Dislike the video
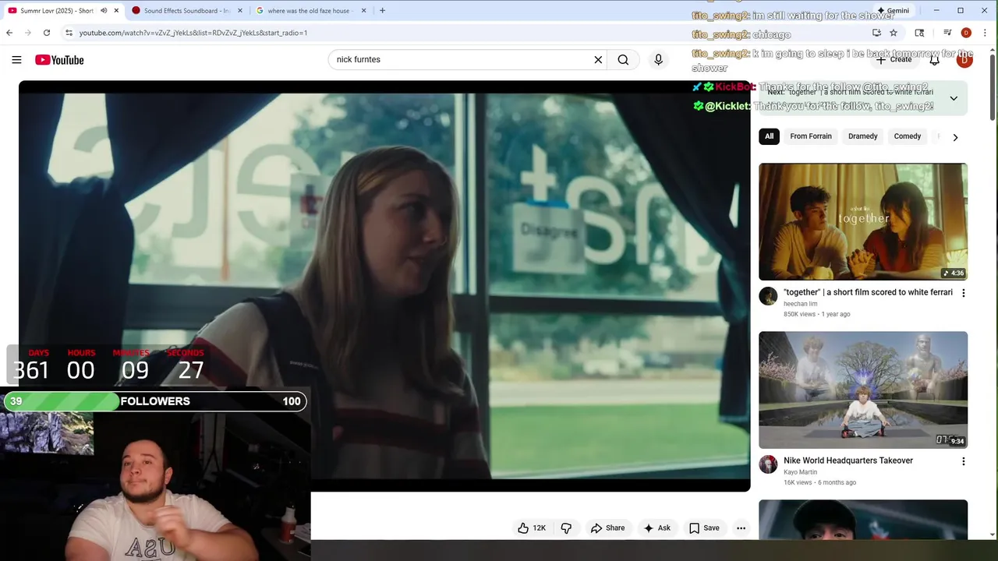 pos(566,528)
